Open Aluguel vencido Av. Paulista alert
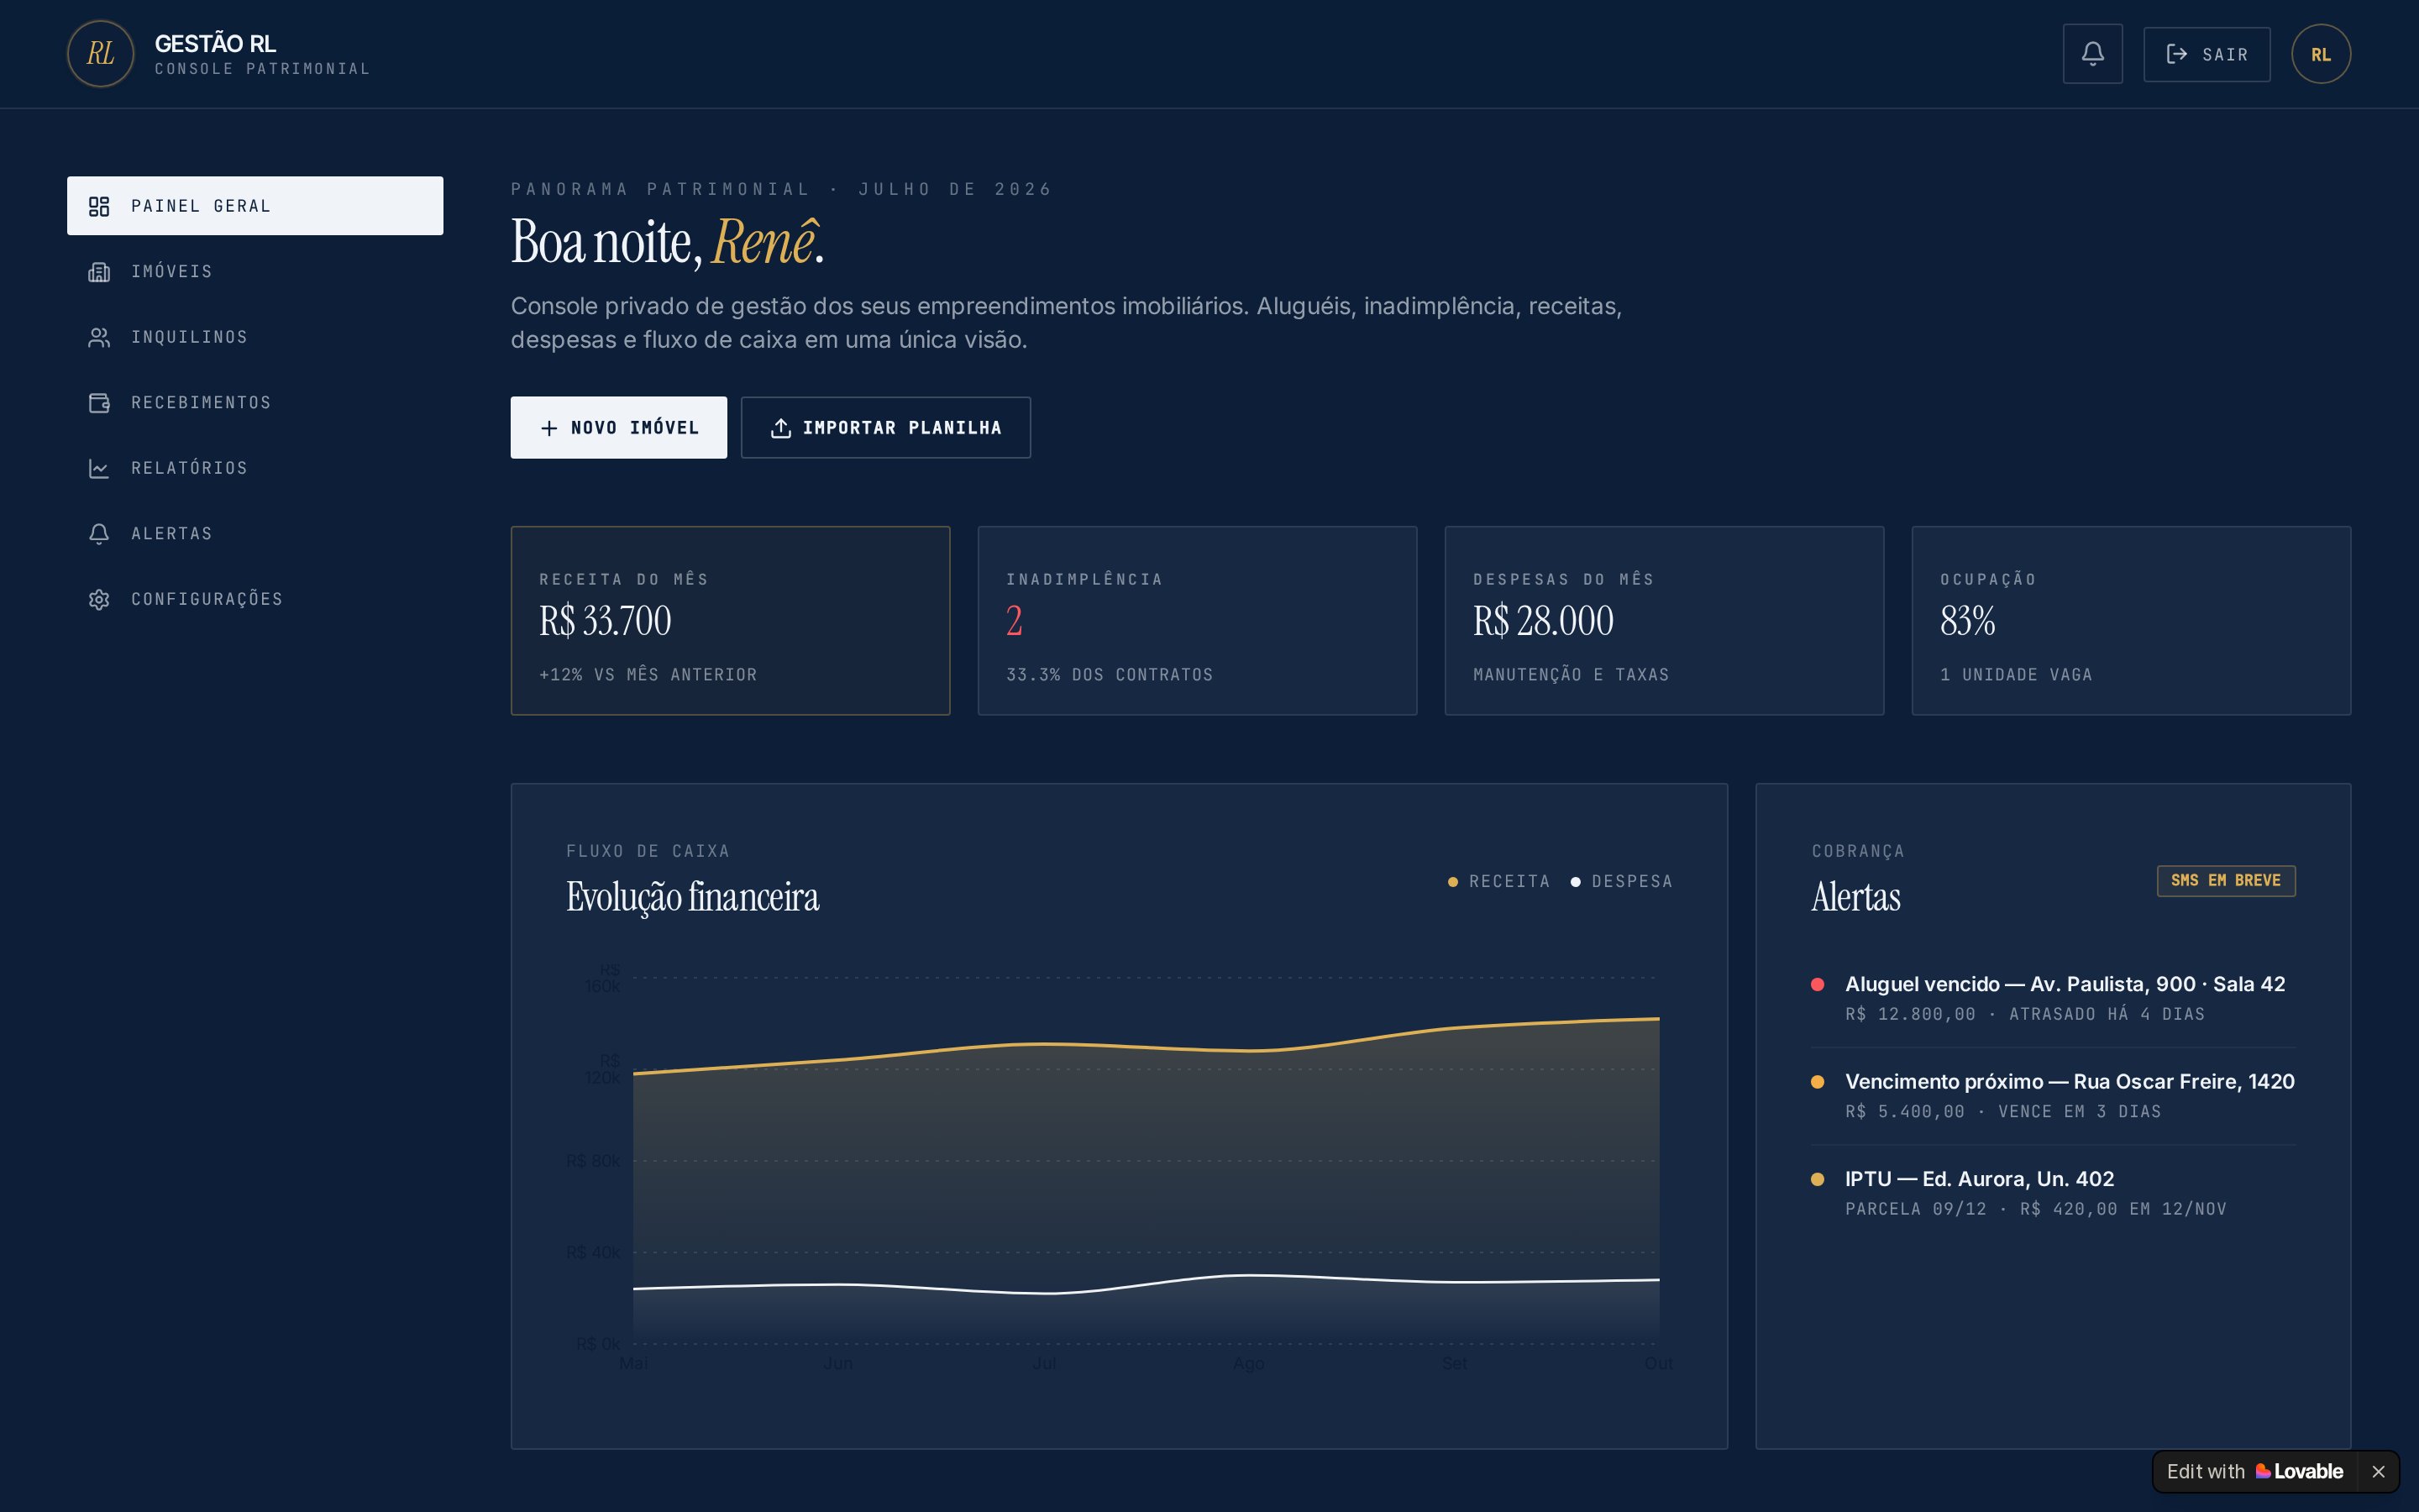Viewport: 2419px width, 1512px height. (2052, 998)
